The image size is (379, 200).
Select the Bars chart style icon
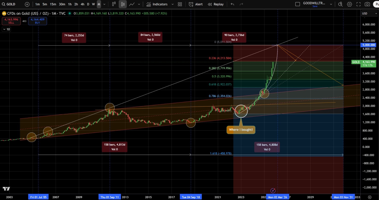pos(114,4)
